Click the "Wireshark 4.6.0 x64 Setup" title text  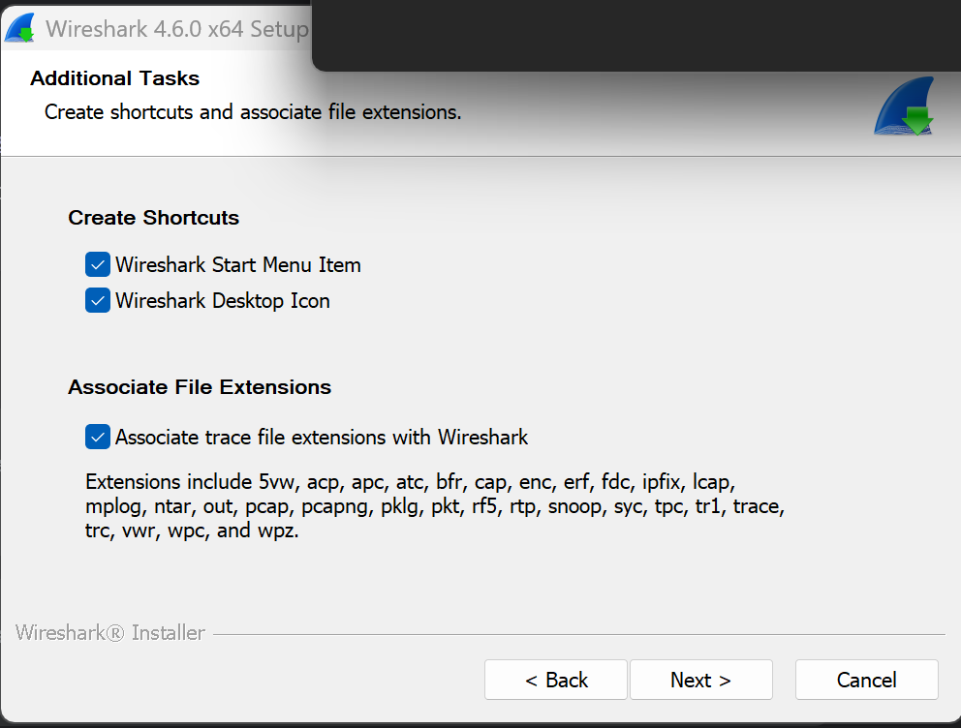176,29
